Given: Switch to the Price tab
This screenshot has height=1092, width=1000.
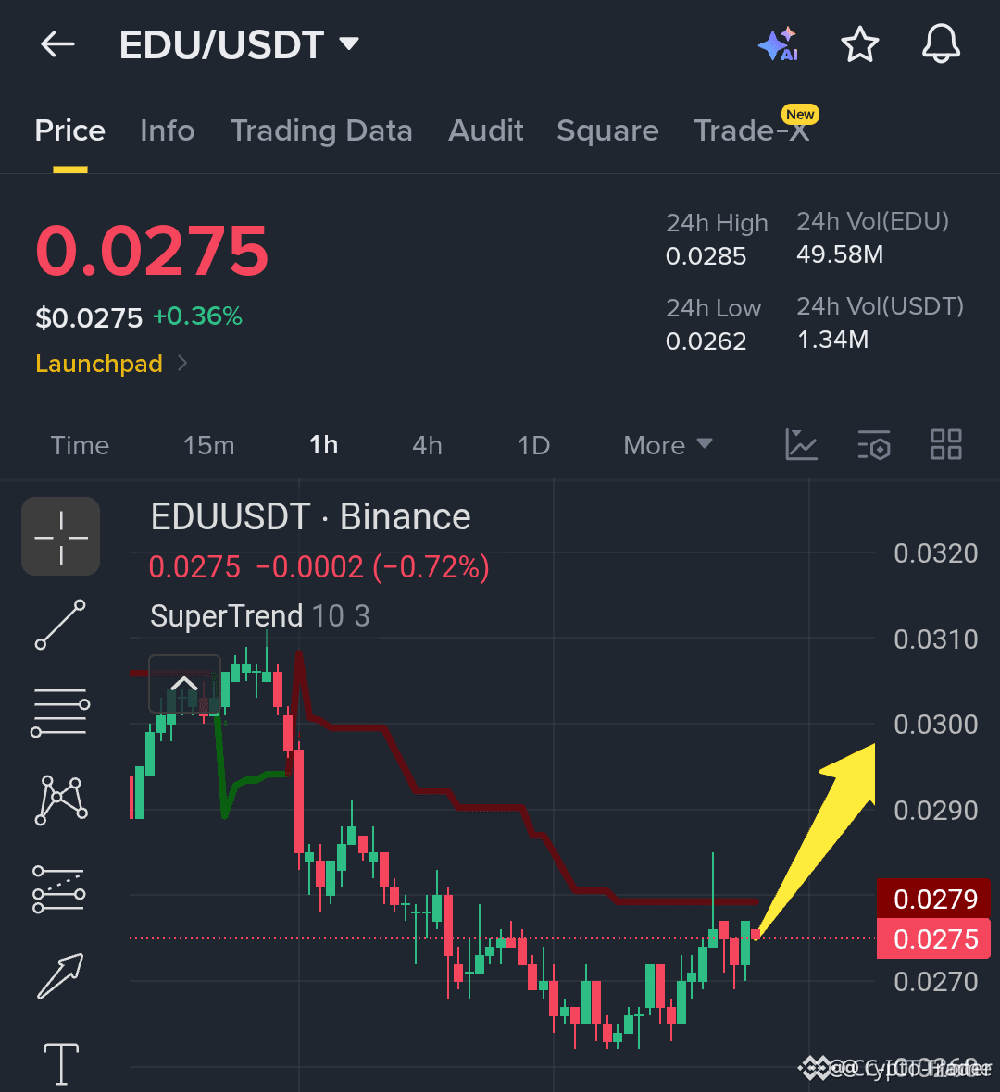Looking at the screenshot, I should 69,130.
